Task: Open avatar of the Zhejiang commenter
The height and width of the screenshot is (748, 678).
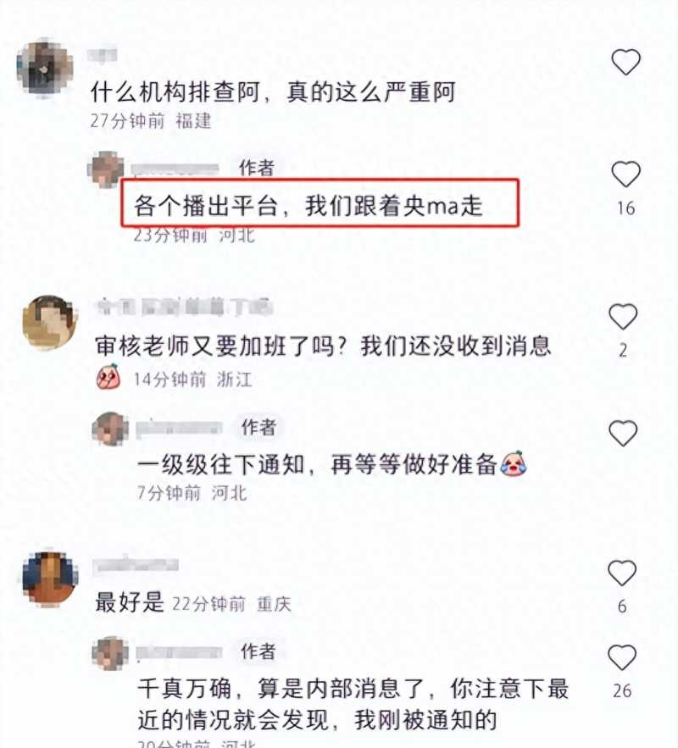Action: tap(50, 322)
